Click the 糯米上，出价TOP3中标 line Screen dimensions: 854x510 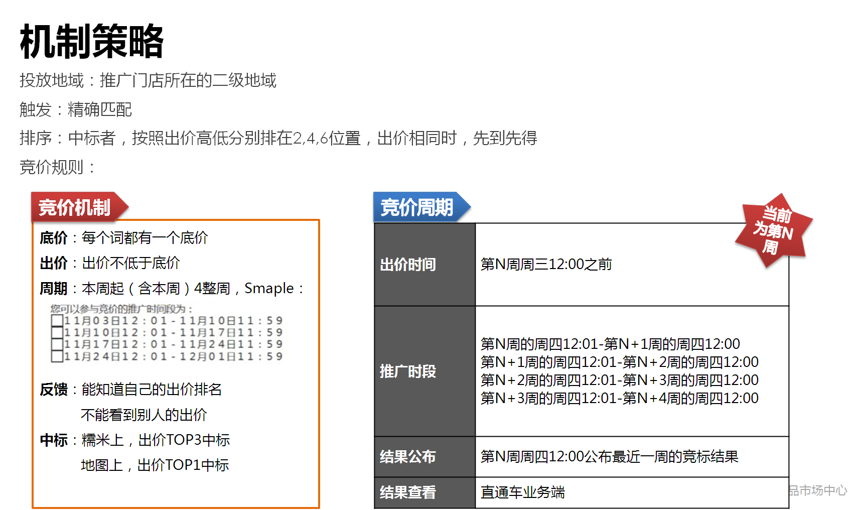tap(156, 440)
